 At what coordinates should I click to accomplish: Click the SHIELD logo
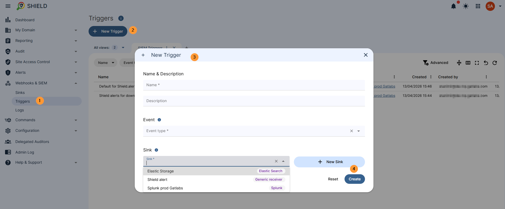pos(32,6)
